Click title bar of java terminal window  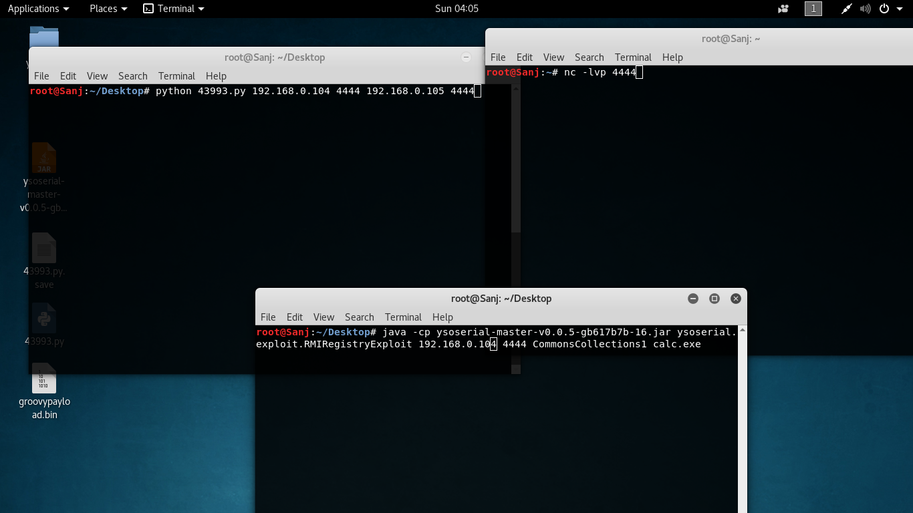coord(501,299)
